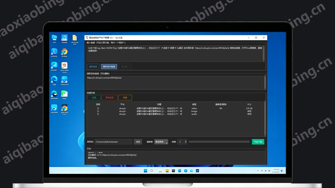Tick the checkbox in the video row
The height and width of the screenshot is (188, 335).
pyautogui.click(x=98, y=108)
